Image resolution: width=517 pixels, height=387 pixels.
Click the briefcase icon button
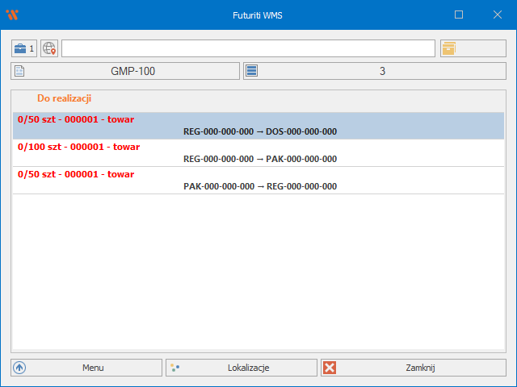[21, 48]
